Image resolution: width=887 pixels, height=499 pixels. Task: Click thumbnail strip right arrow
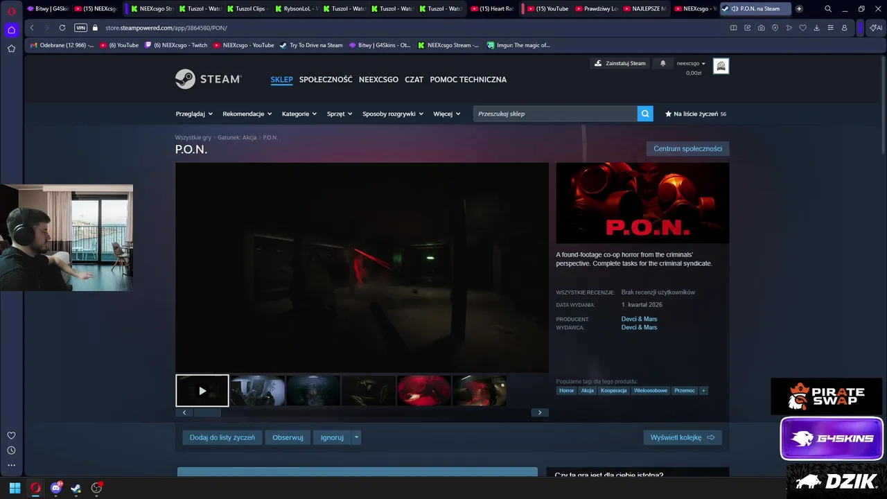tap(540, 412)
